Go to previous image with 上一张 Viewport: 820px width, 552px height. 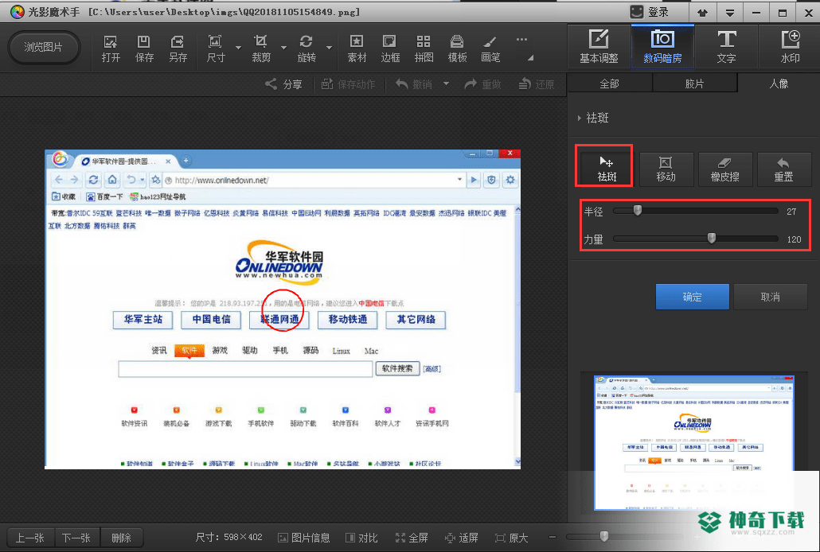(x=29, y=538)
